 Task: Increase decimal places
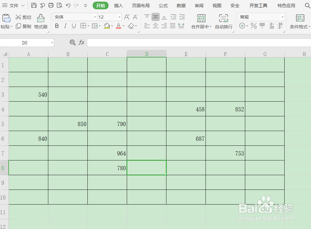click(271, 26)
